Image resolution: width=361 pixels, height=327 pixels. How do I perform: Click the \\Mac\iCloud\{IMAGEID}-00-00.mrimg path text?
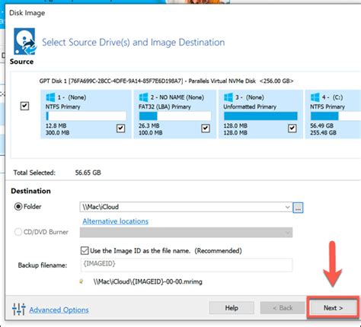(148, 281)
